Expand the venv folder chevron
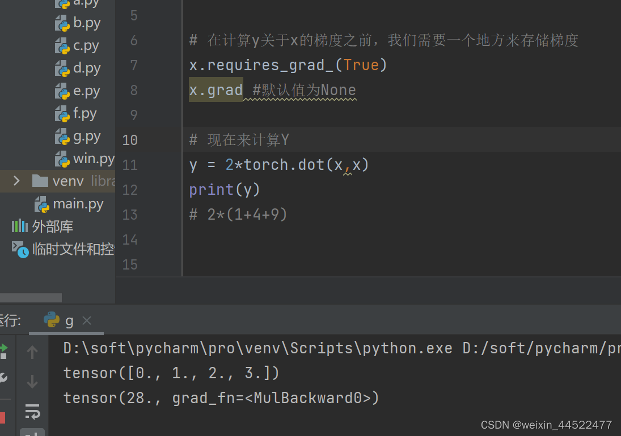Screen dimensions: 621x436 16,181
